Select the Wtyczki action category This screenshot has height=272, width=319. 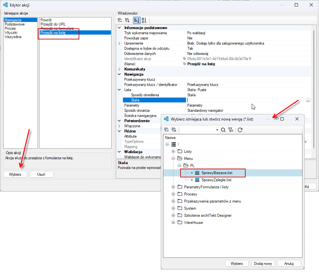pyautogui.click(x=11, y=33)
